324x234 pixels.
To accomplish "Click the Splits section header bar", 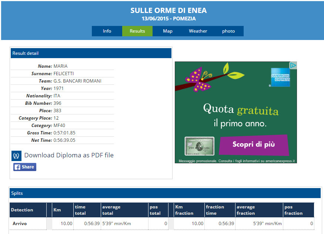I will click(x=165, y=193).
